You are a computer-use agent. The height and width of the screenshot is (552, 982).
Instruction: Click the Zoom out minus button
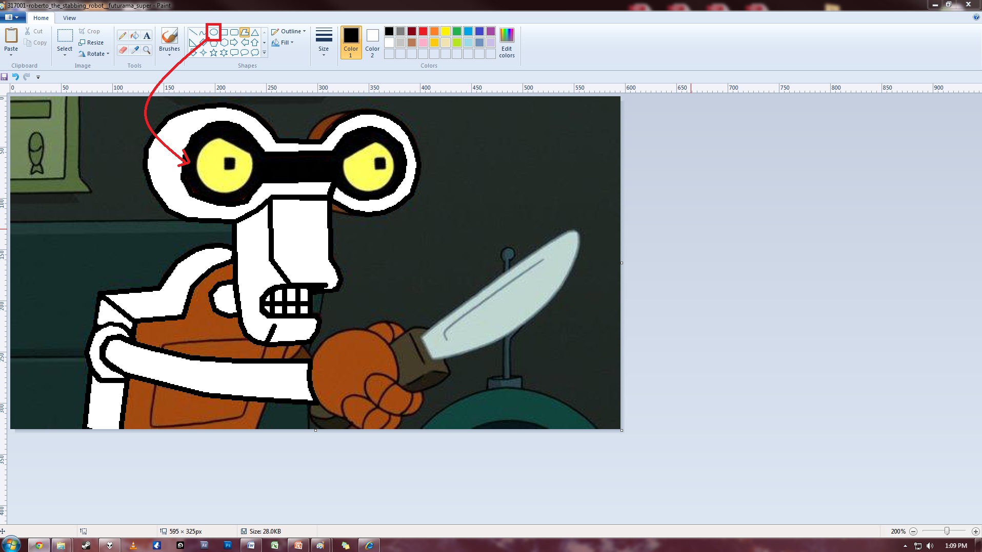(x=913, y=532)
